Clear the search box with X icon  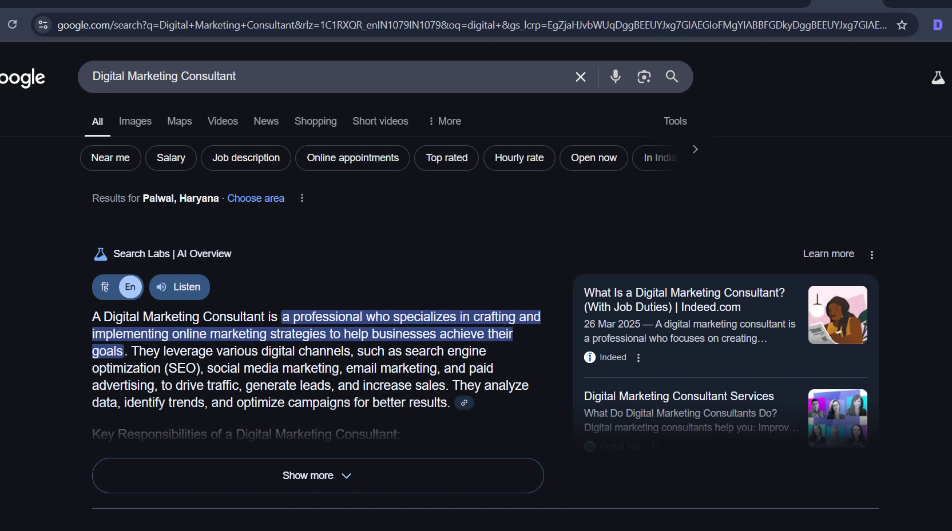pos(580,77)
